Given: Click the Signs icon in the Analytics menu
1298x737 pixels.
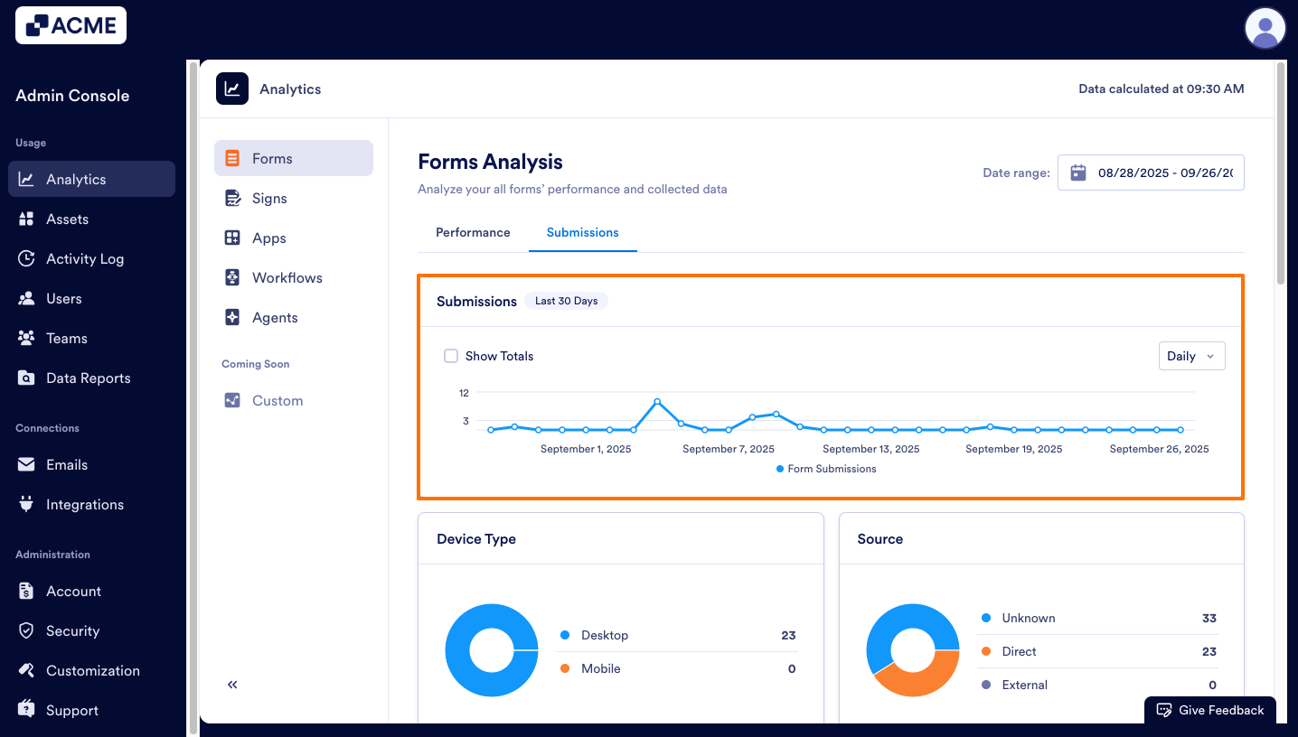Looking at the screenshot, I should 234,198.
